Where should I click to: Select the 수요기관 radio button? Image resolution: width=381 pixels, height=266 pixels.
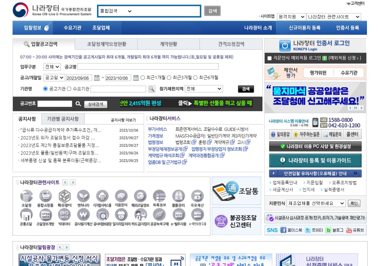tap(69, 89)
